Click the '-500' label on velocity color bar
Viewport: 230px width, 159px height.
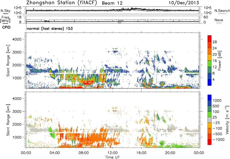[217, 134]
